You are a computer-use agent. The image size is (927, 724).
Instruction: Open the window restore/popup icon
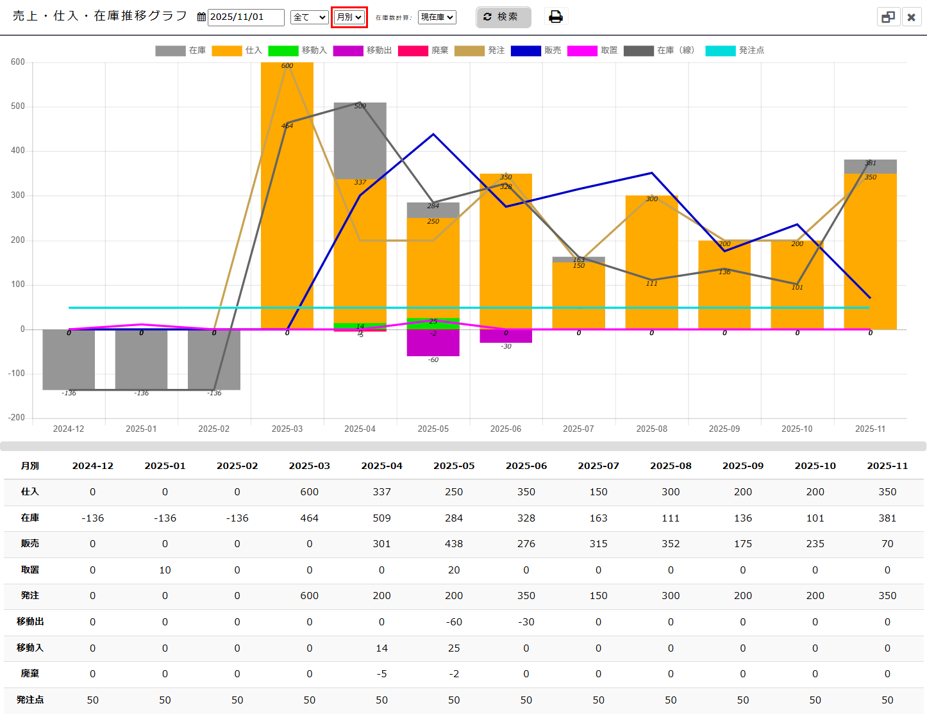[888, 17]
